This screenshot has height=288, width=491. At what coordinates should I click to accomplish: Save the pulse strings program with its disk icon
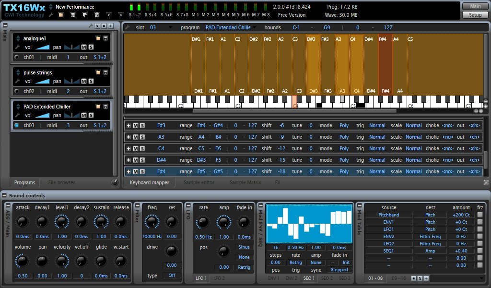pyautogui.click(x=105, y=72)
